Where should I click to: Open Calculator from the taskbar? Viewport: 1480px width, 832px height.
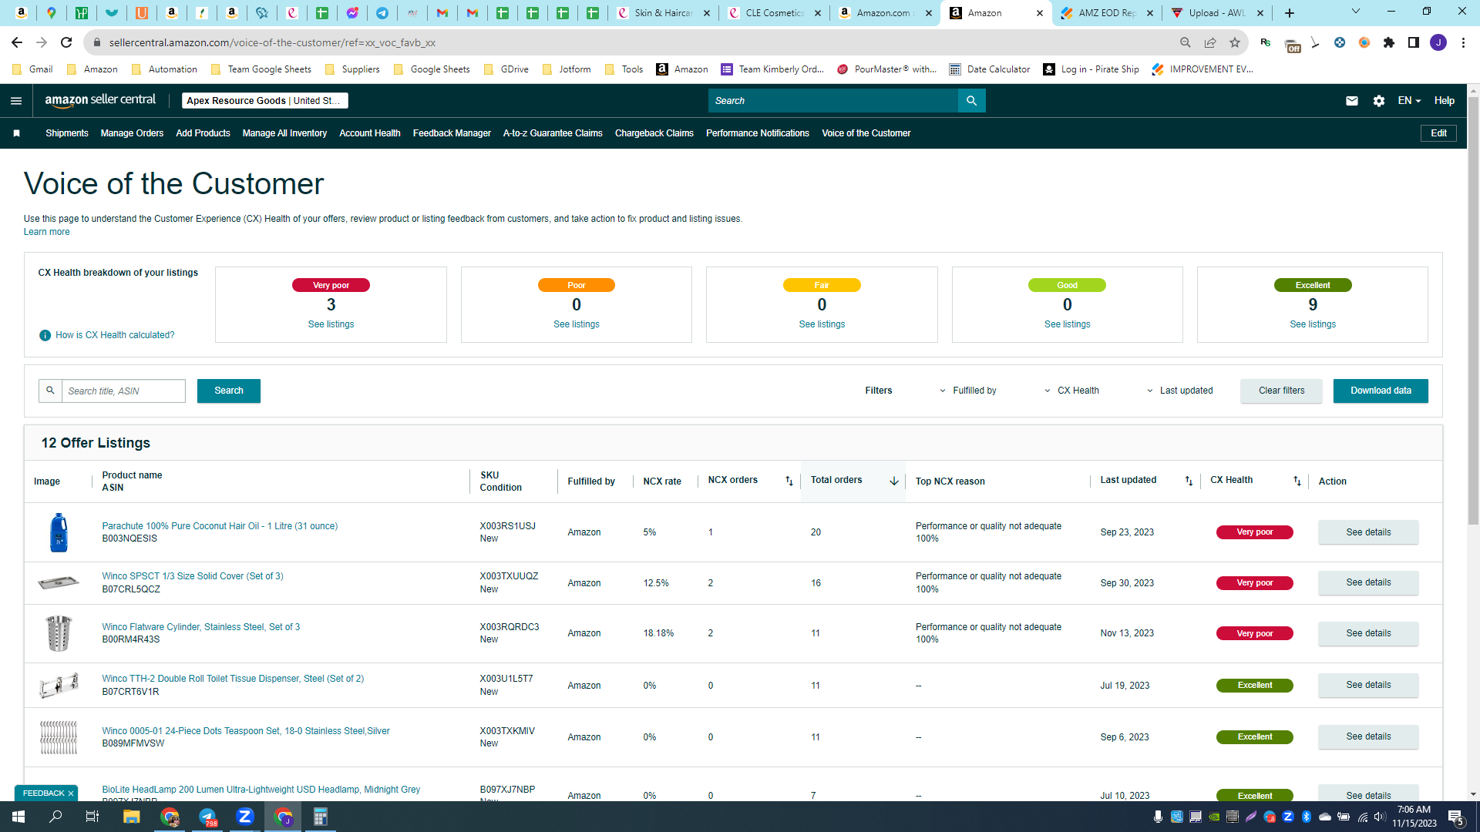point(321,817)
